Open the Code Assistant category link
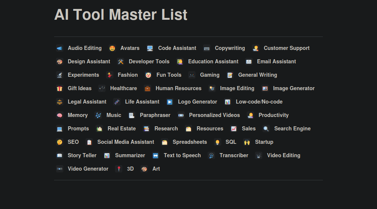 (x=177, y=48)
